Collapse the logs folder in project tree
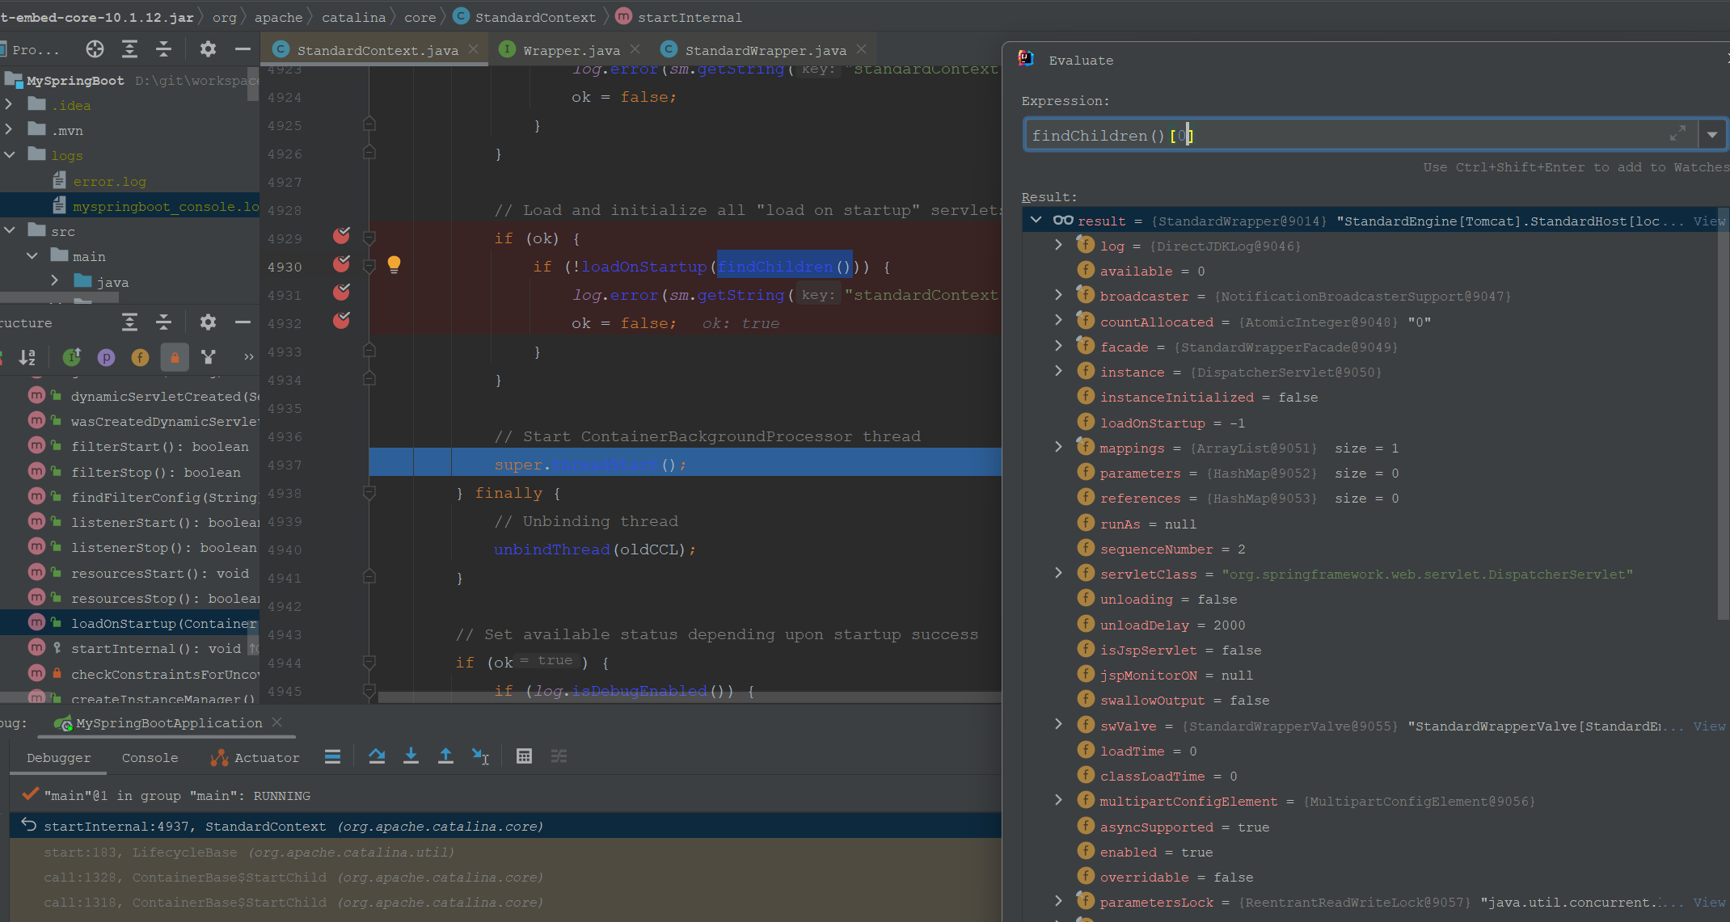 10,154
